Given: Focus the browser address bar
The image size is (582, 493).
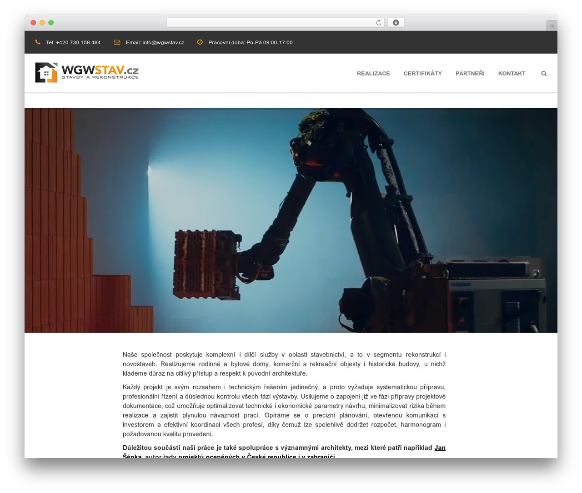Looking at the screenshot, I should tap(275, 23).
